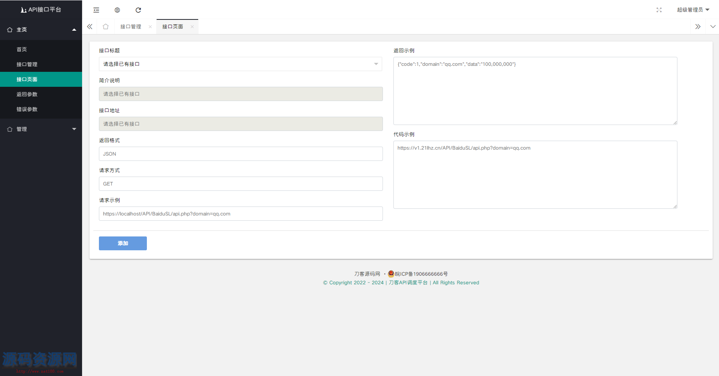Open the 刀客源码网 footer link
The width and height of the screenshot is (719, 376).
367,274
